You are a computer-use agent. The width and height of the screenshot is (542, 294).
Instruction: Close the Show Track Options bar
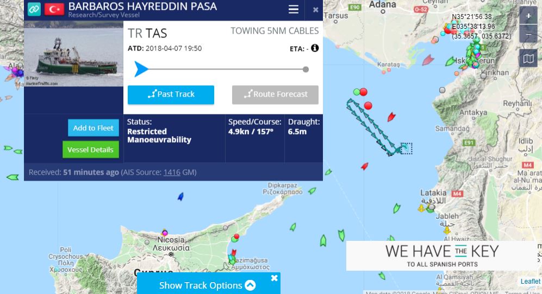point(274,278)
